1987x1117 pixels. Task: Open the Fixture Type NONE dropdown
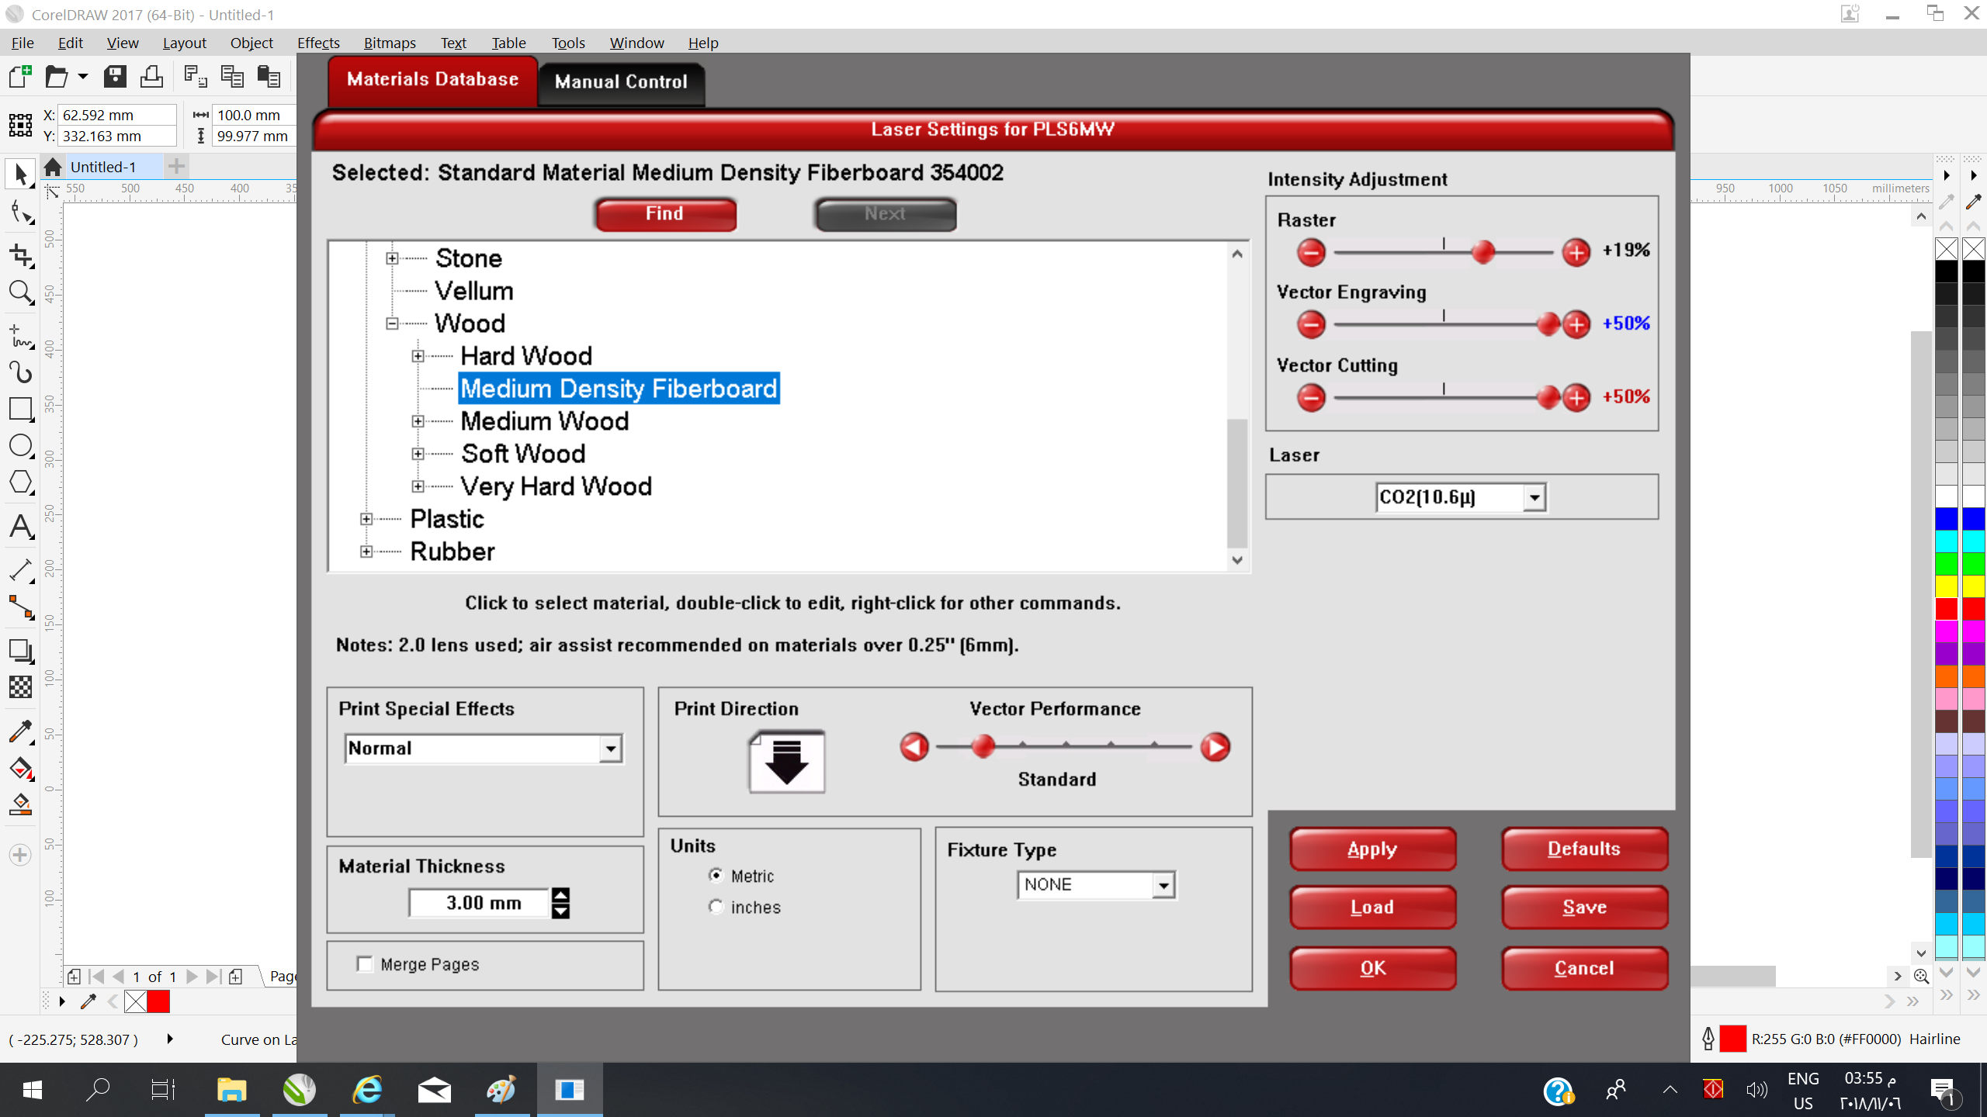pos(1163,885)
